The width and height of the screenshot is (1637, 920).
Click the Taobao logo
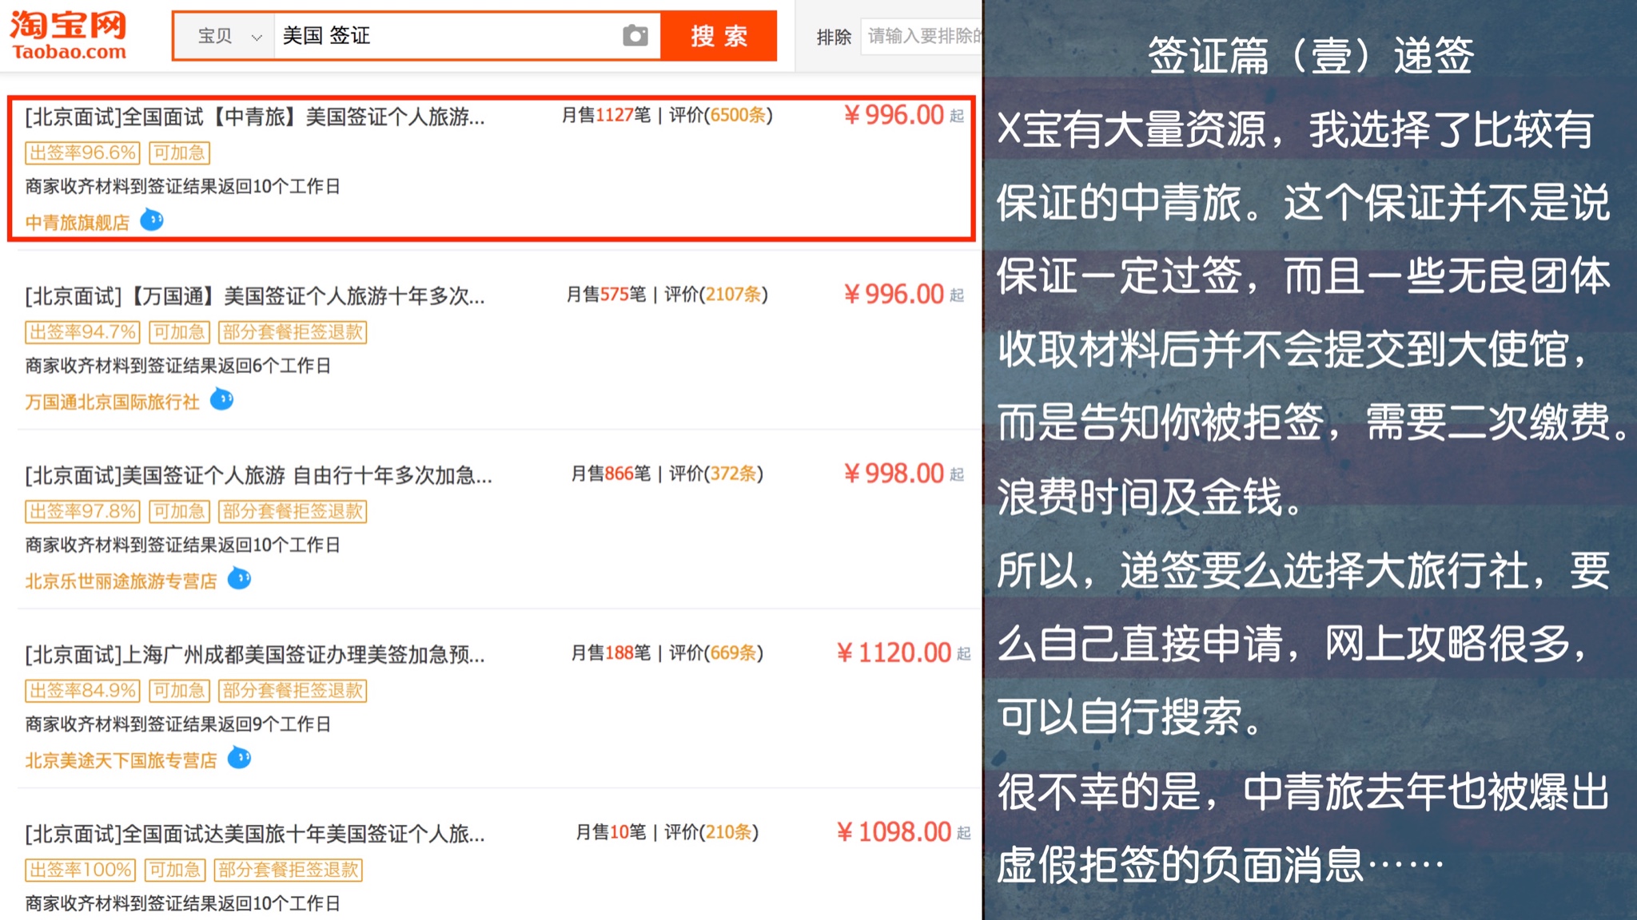(69, 35)
